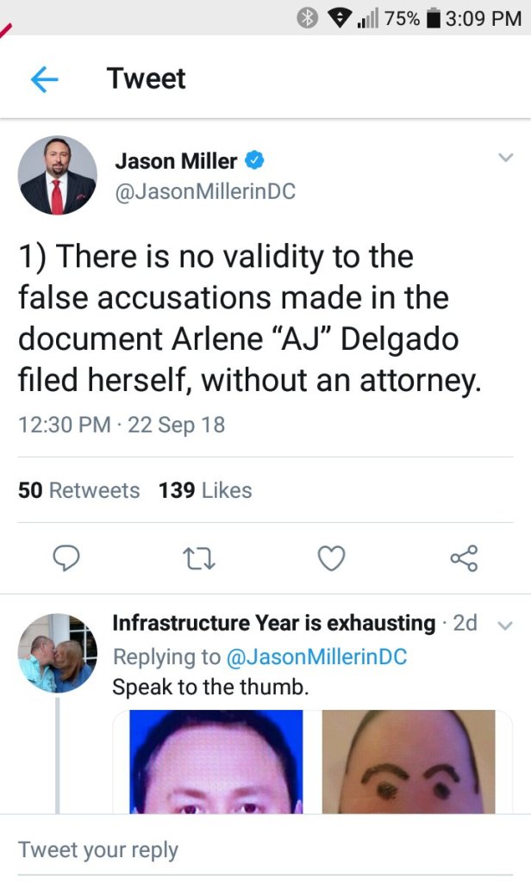Tap the share icon
The image size is (531, 883).
(464, 560)
